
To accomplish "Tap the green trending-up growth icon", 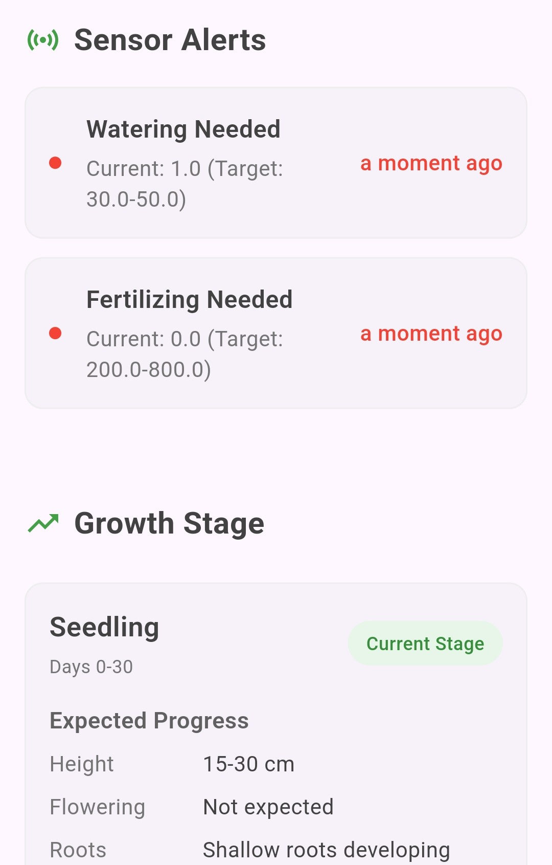I will pyautogui.click(x=43, y=523).
